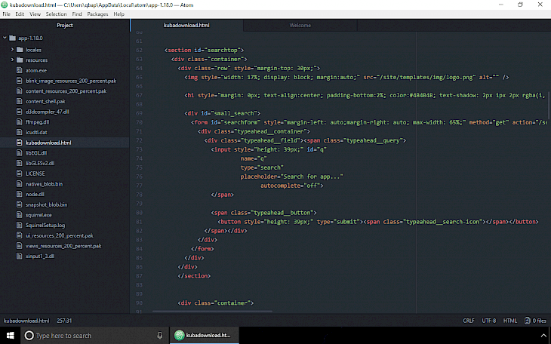Select xinput1_3.dll file name in tree
The width and height of the screenshot is (551, 344).
40,256
